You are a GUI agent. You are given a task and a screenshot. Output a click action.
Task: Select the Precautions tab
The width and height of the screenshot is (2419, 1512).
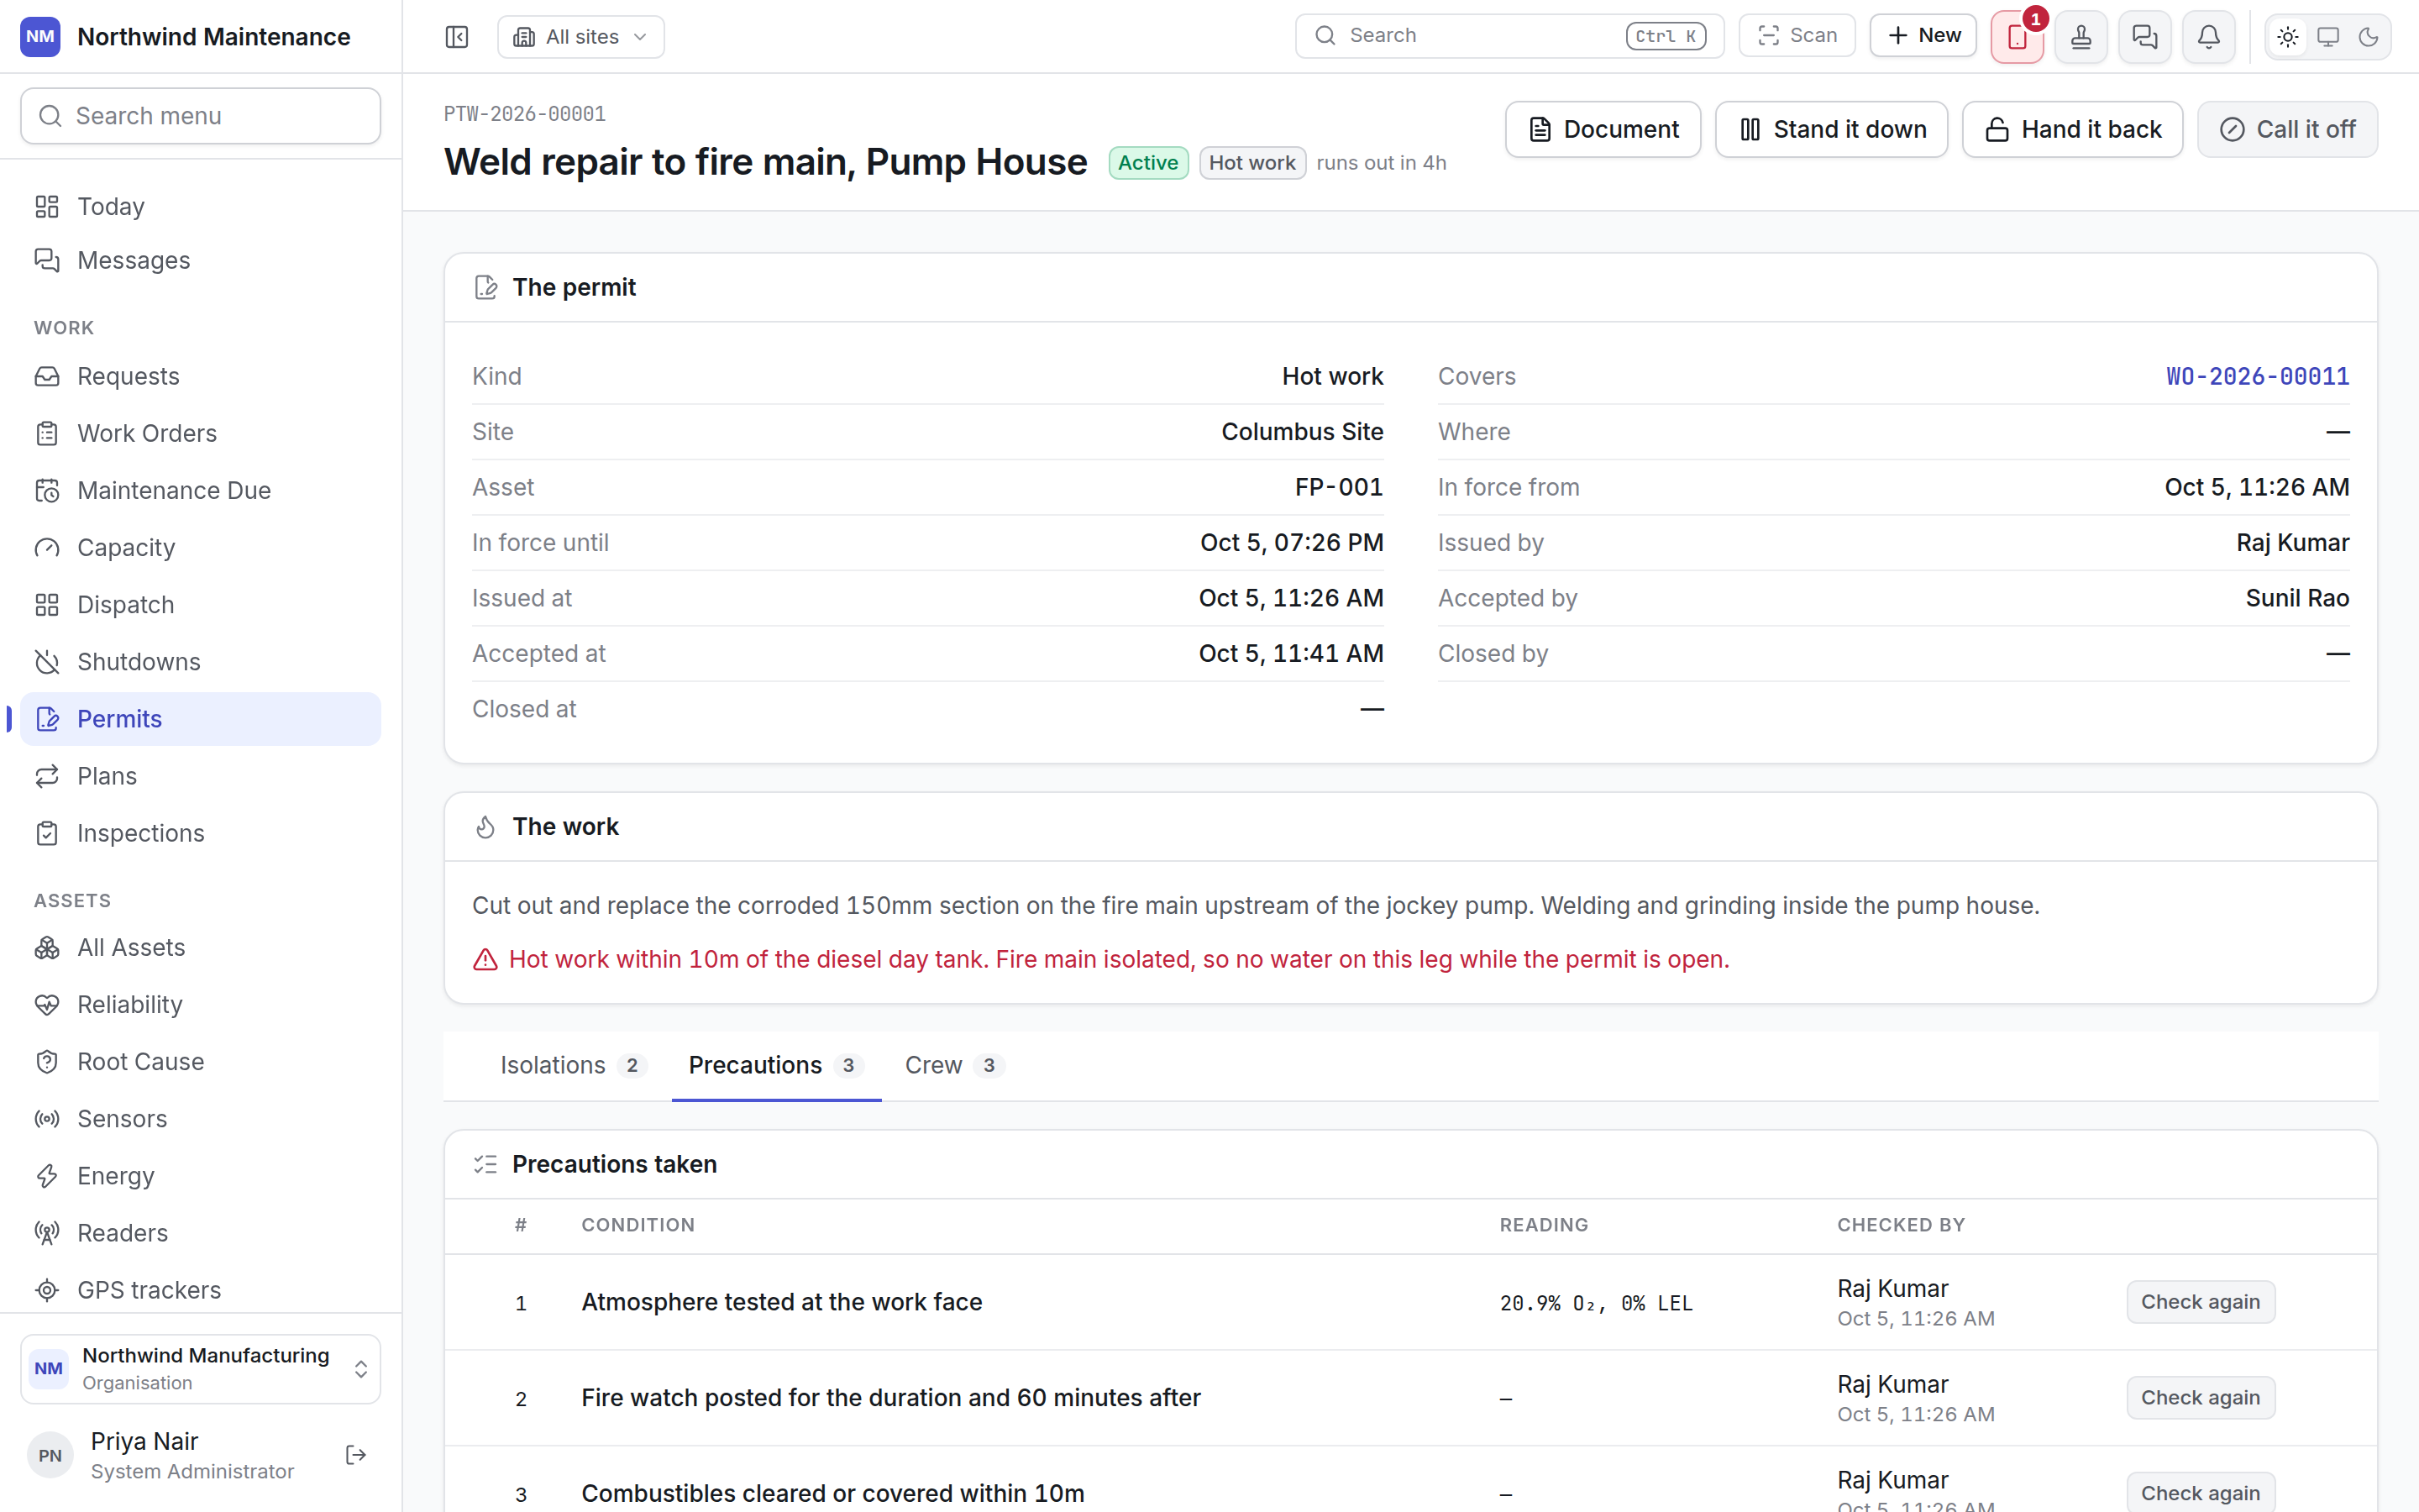776,1065
